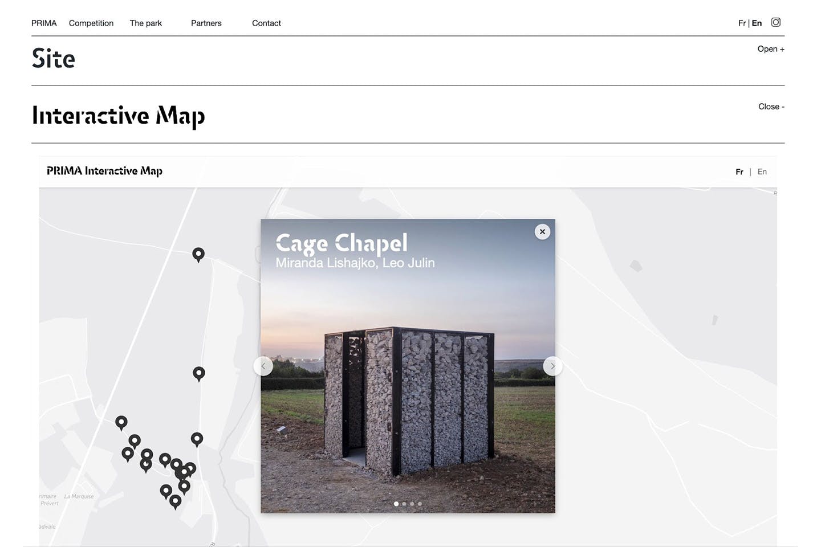Close the Cage Chapel popup
Viewport: 821px width, 547px height.
coord(542,231)
